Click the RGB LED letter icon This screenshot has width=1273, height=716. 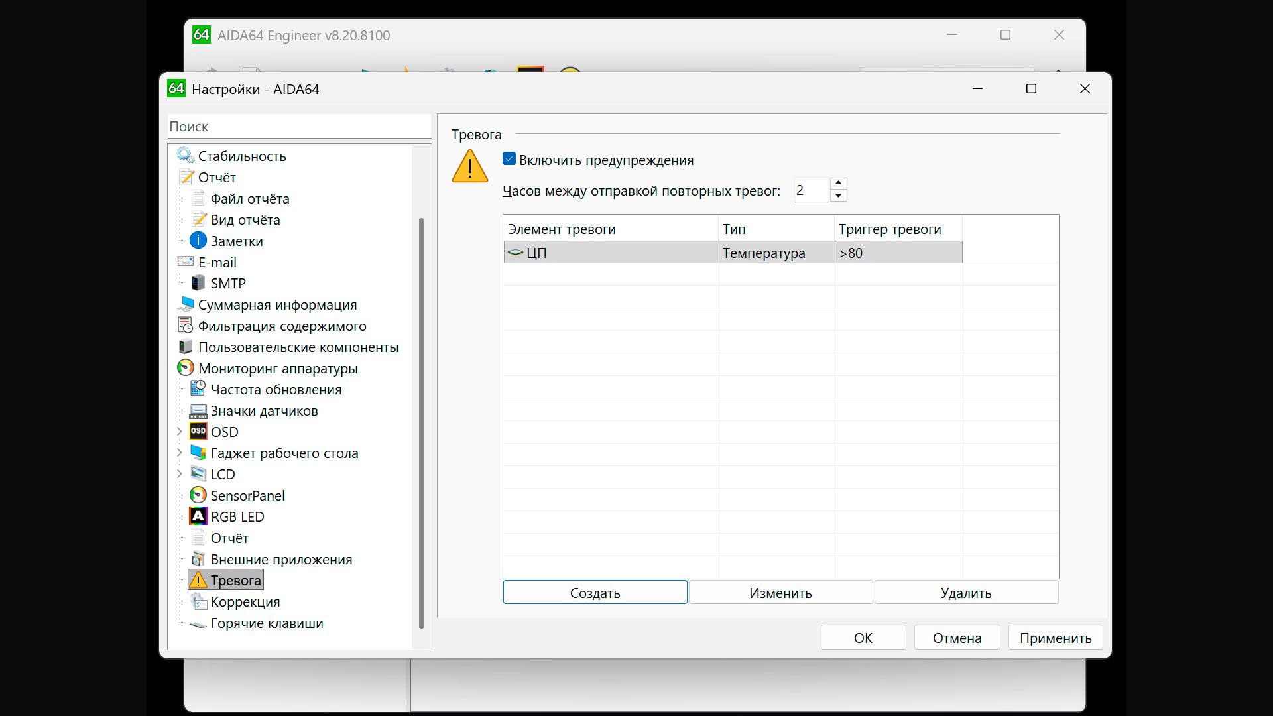pyautogui.click(x=198, y=516)
